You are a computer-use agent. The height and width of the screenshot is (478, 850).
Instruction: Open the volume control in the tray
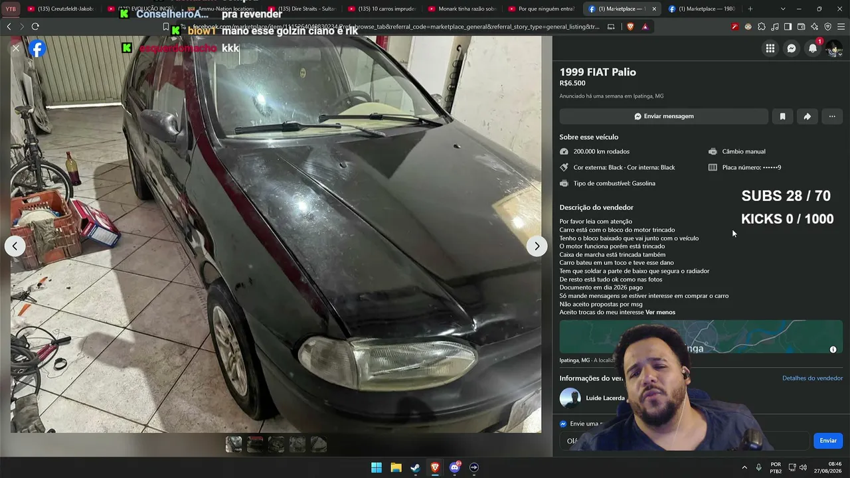(x=803, y=467)
